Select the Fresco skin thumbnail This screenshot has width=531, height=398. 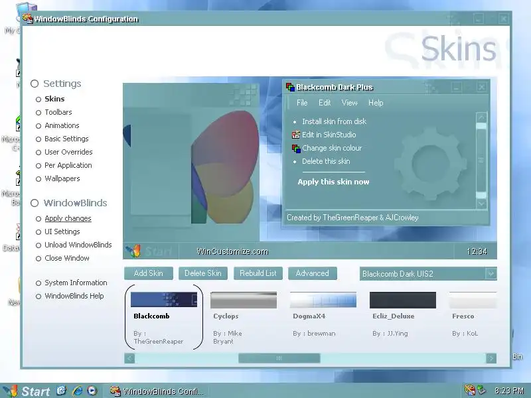tap(473, 300)
